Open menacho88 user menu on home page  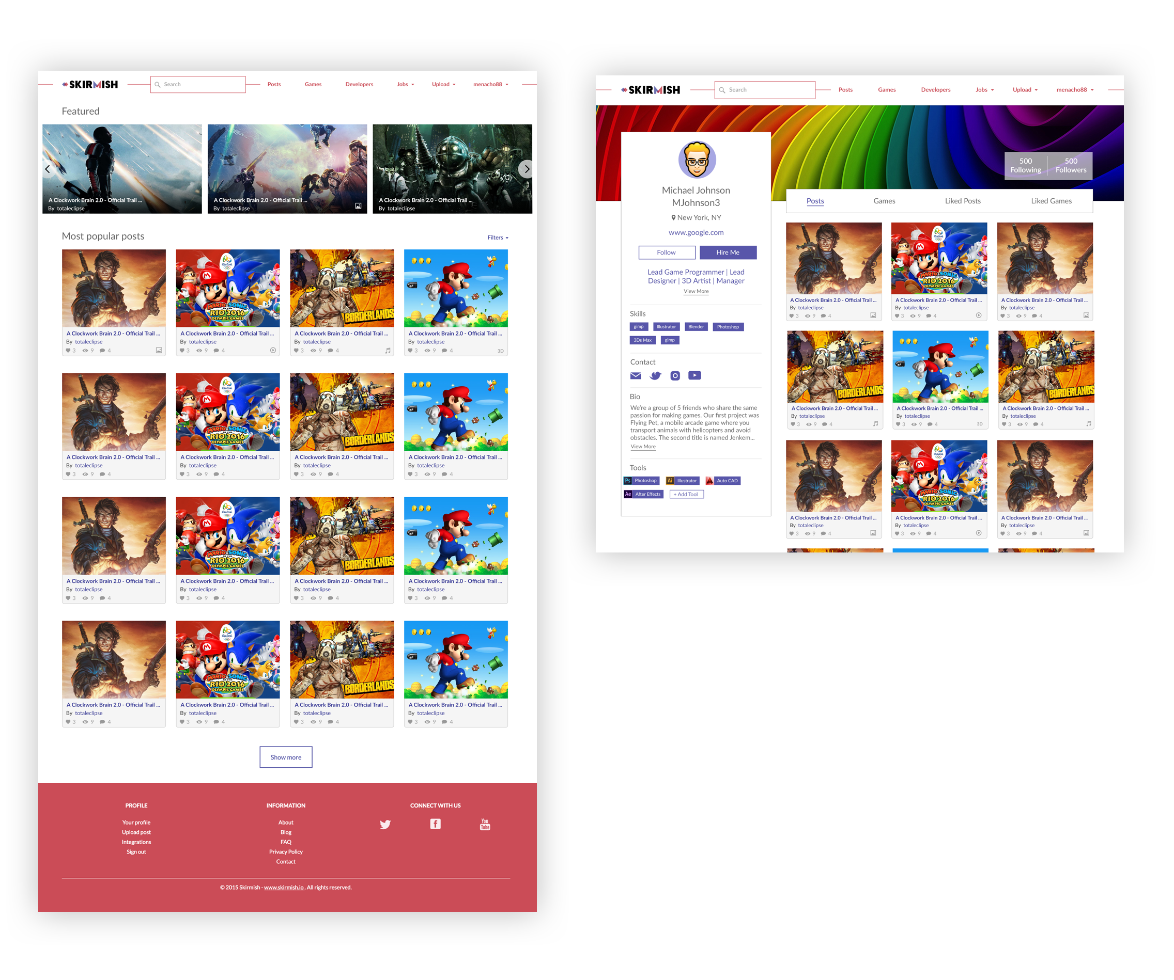pyautogui.click(x=491, y=84)
